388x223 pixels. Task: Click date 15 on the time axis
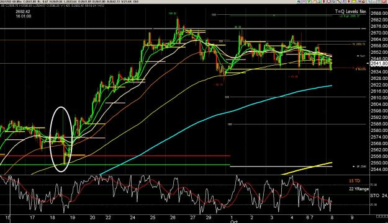(x=8, y=217)
